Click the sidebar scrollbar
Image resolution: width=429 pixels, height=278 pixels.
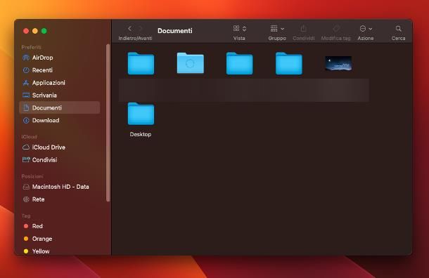[108, 123]
